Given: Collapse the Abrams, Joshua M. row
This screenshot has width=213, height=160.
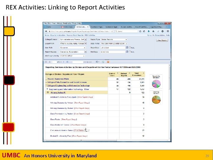Looking at the screenshot, I should (x=48, y=92).
